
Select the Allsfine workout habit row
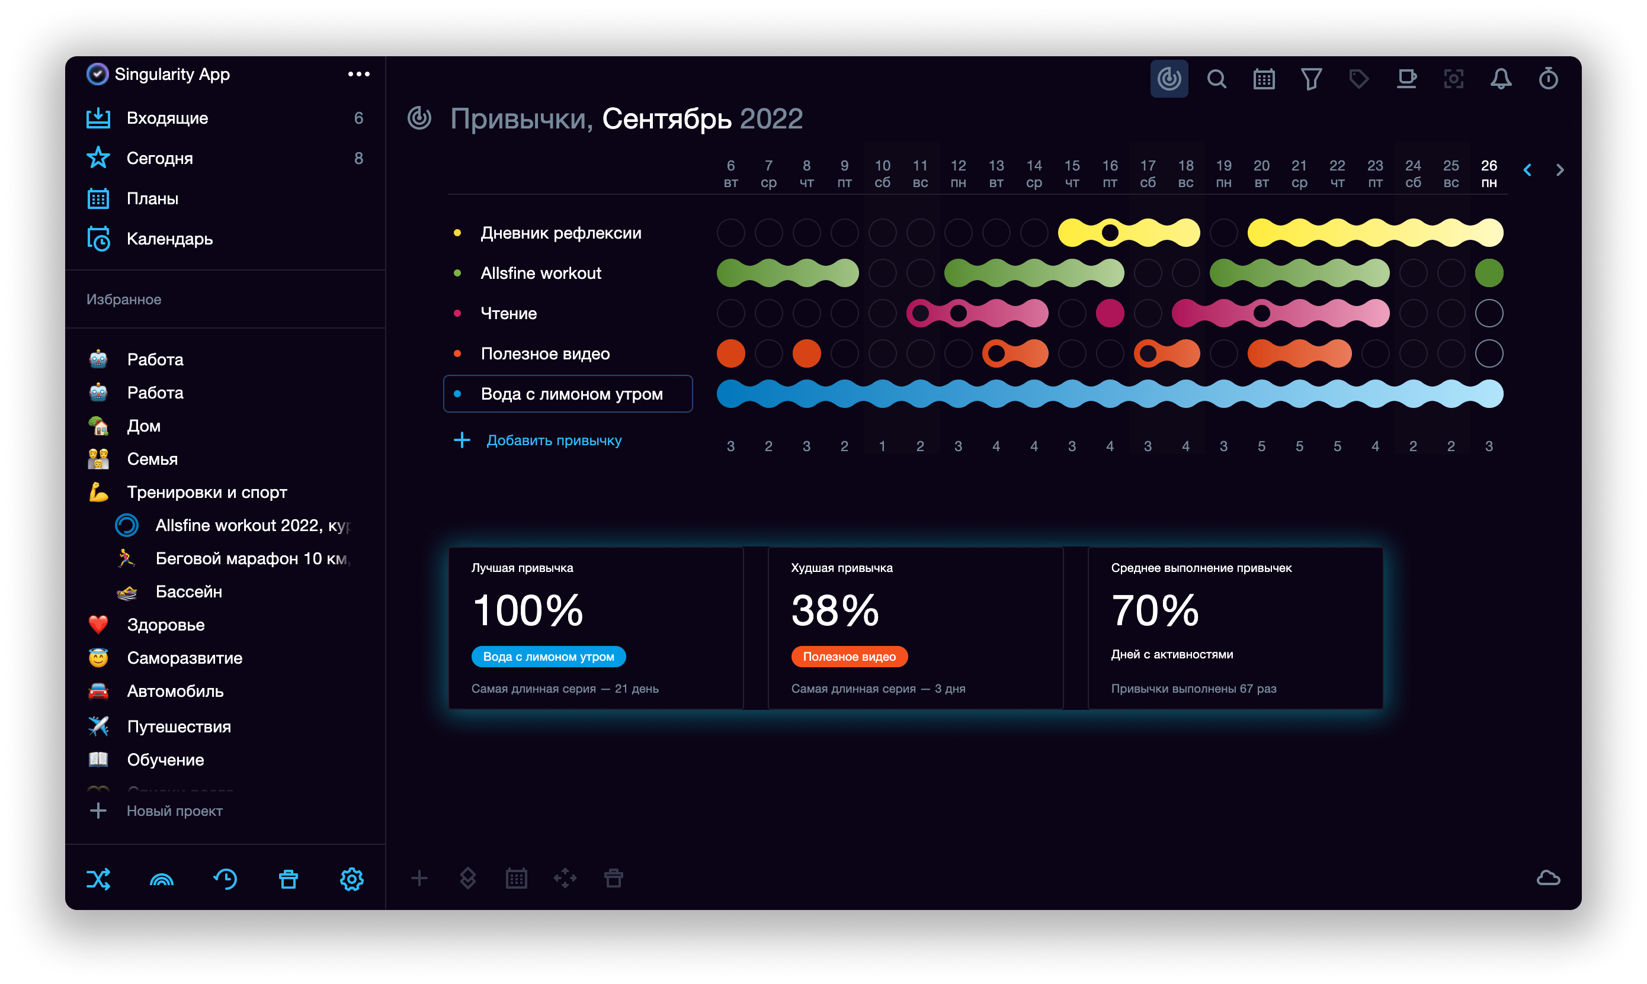click(x=568, y=273)
